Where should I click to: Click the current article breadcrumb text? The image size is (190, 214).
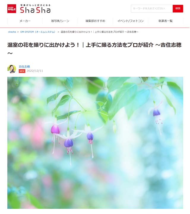pos(99,32)
